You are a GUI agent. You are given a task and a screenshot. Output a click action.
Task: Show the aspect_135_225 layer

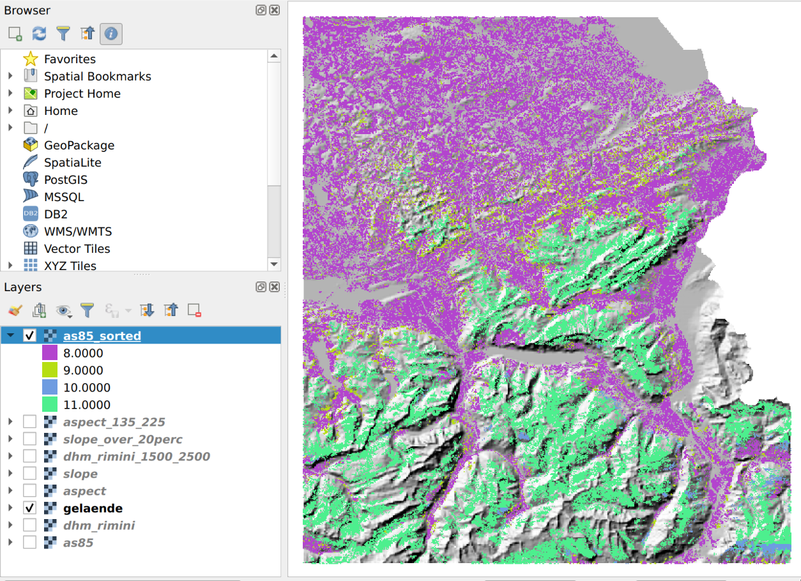coord(29,422)
